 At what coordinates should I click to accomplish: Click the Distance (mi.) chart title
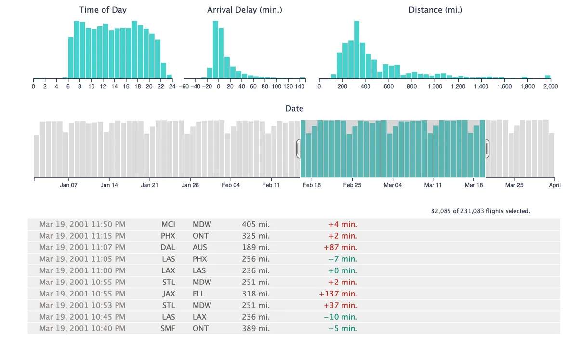tap(435, 10)
